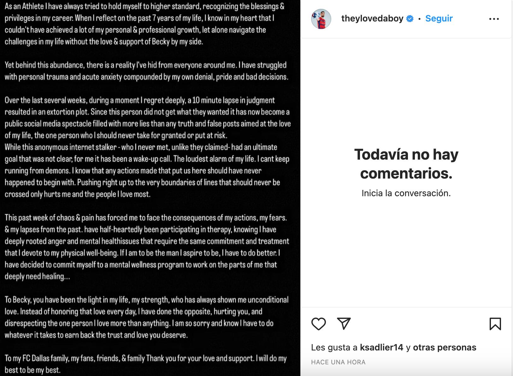513x376 pixels.
Task: Open the theylovedaboy profile picture
Action: point(321,19)
